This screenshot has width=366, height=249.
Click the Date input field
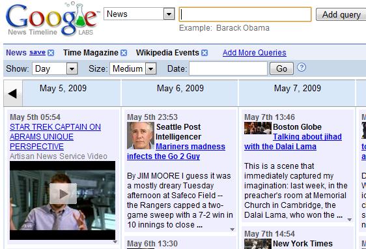(x=228, y=68)
